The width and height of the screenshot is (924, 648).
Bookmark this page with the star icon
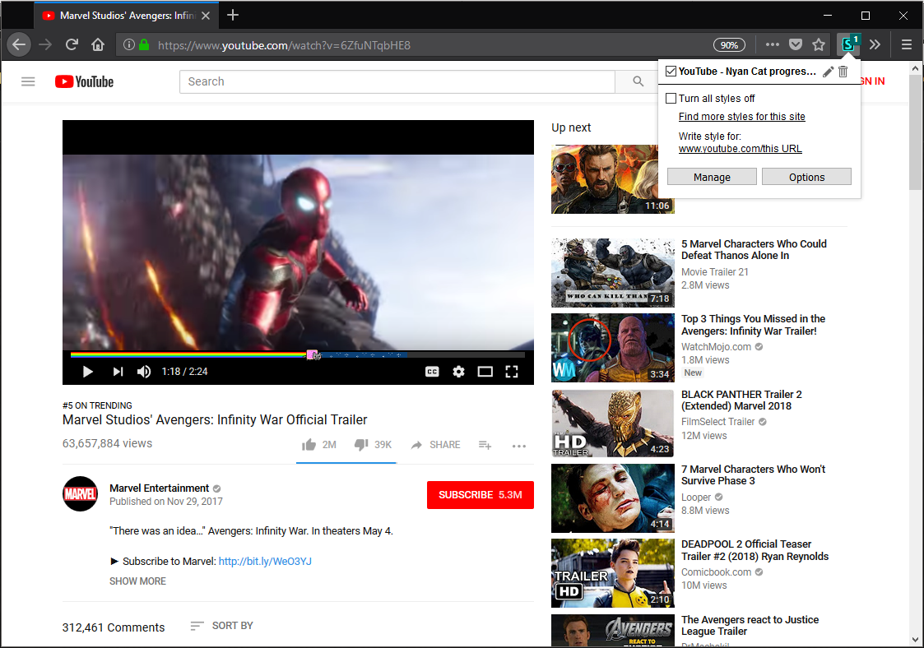(819, 44)
